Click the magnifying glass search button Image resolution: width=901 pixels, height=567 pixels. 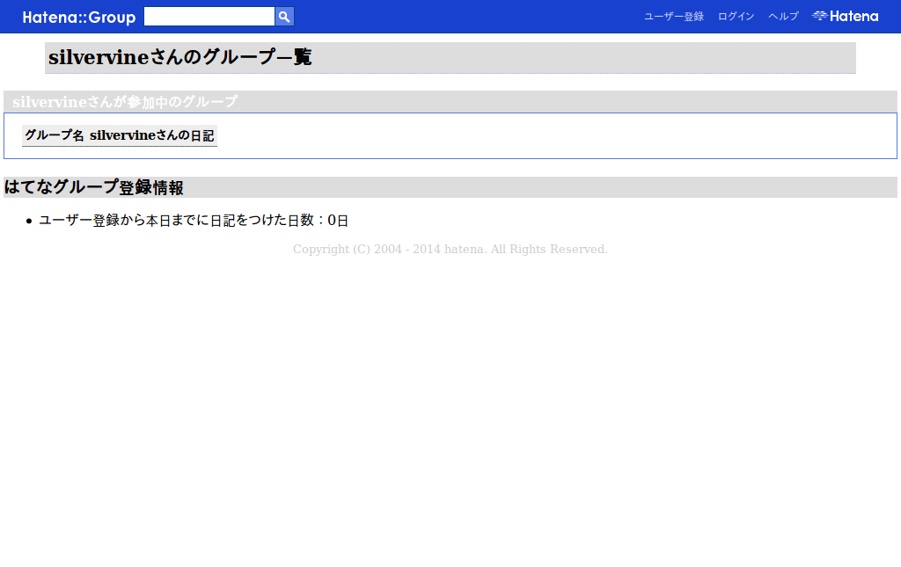tap(284, 17)
